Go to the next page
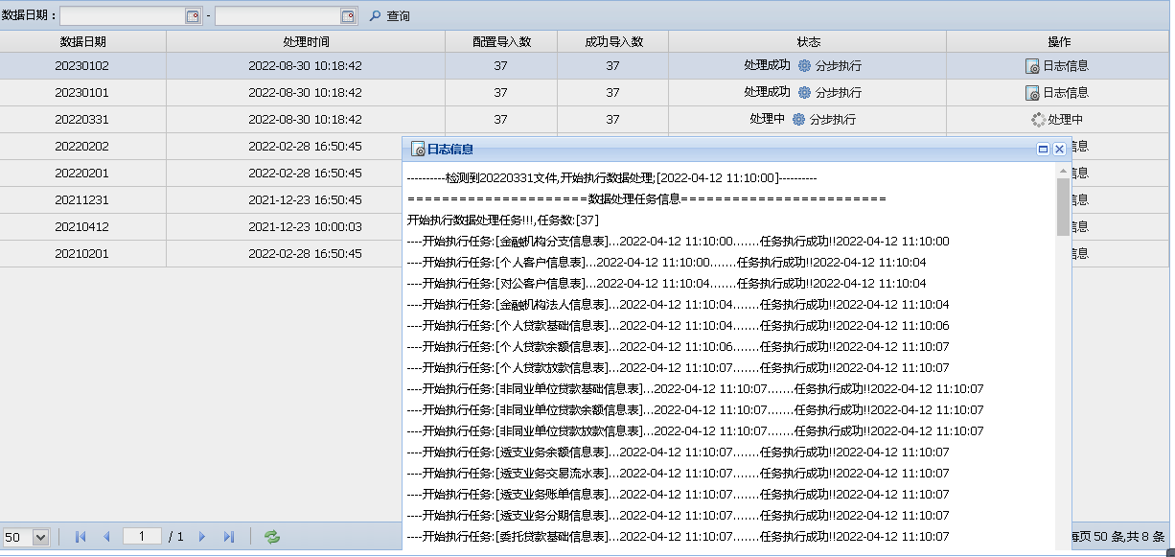The height and width of the screenshot is (557, 1175). [202, 537]
